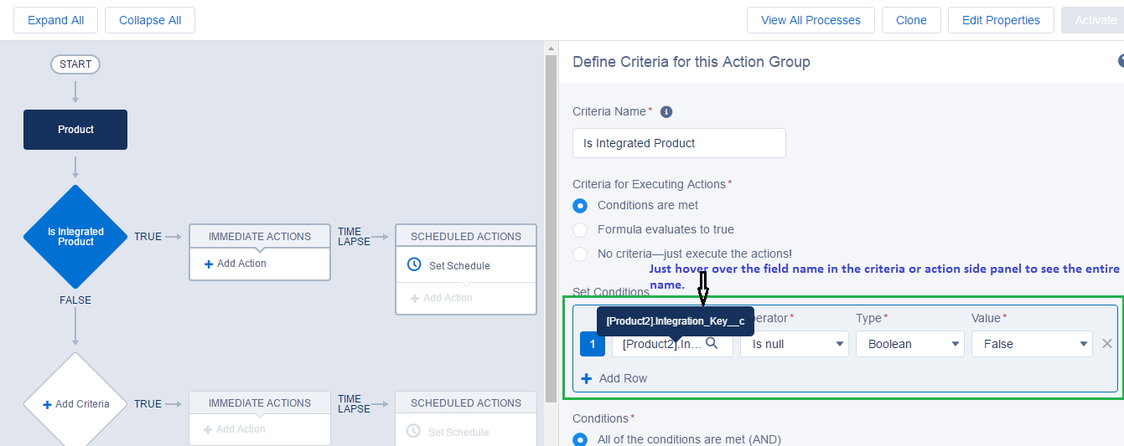Screen dimensions: 1124x446
Task: Open the Type dropdown showing Boolean
Action: [x=909, y=344]
